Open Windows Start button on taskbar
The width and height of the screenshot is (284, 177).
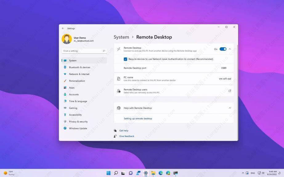tap(108, 173)
